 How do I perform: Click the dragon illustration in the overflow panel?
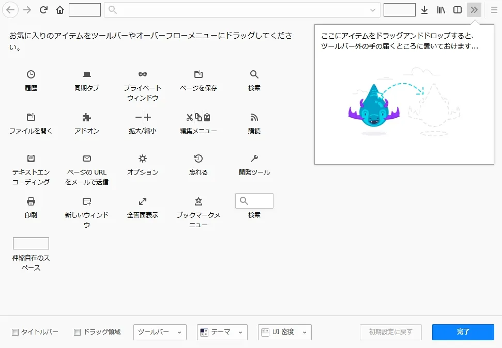(374, 105)
